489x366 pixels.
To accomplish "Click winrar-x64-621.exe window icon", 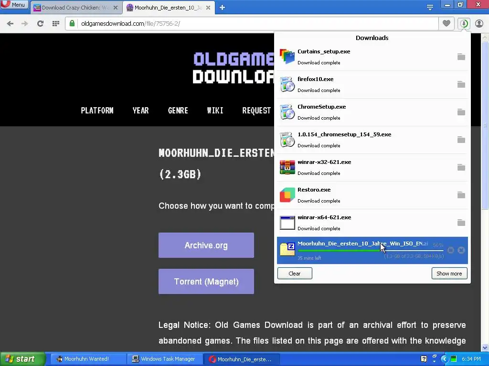I will coord(287,223).
